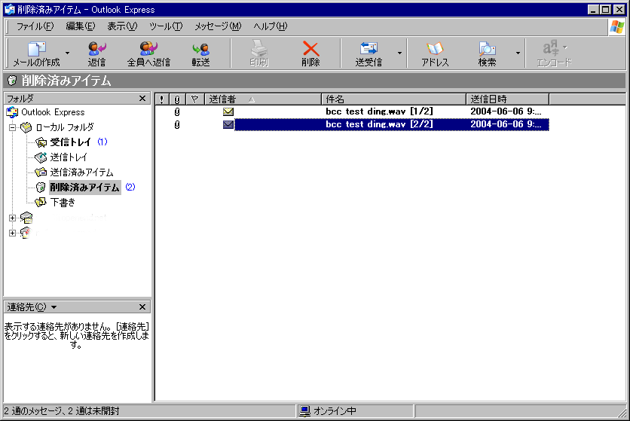Click the Print (印刷) toolbar icon
The image size is (630, 421).
click(258, 48)
